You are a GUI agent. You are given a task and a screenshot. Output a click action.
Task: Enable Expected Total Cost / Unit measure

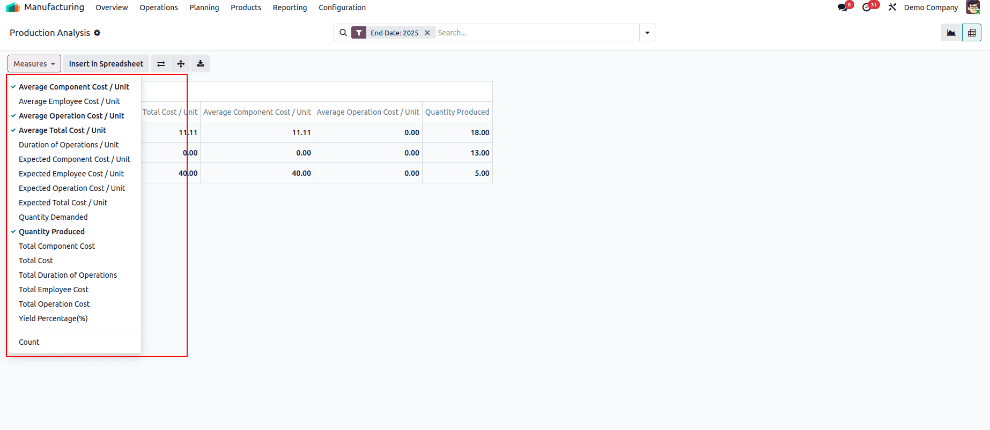[74, 203]
